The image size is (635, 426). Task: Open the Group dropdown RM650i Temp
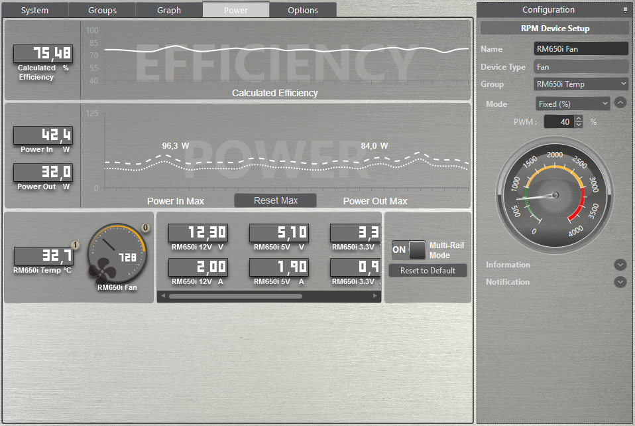point(581,84)
